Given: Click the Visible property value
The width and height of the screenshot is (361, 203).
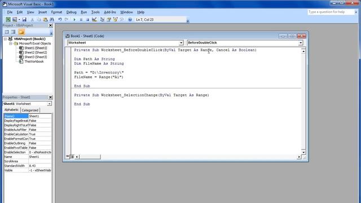Looking at the screenshot, I should coord(40,170).
